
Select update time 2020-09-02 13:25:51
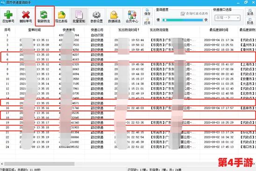[x=219, y=45]
